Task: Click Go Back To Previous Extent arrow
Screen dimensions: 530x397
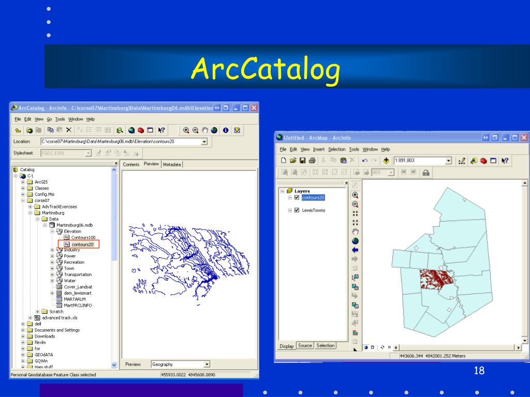Action: coord(355,250)
